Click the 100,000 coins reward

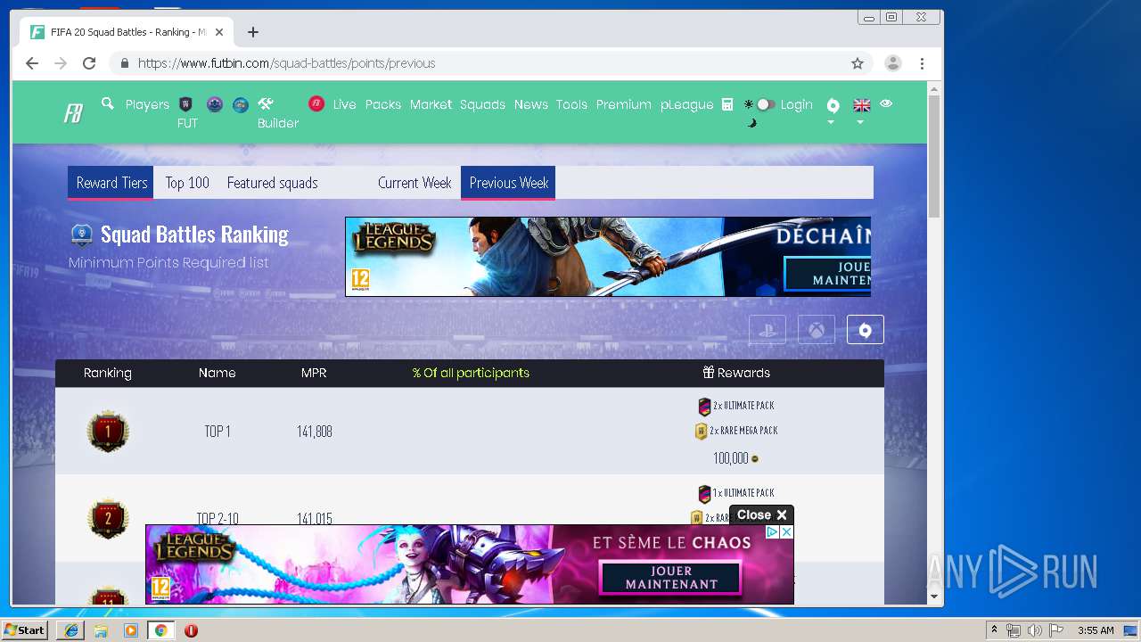[x=736, y=458]
